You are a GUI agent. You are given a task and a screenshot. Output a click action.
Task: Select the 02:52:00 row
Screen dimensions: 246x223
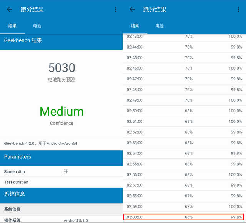point(184,132)
